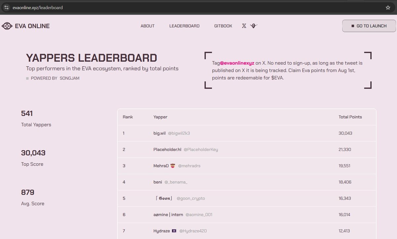Click the 541 Total Yappers stat
The height and width of the screenshot is (239, 397).
coord(27,113)
